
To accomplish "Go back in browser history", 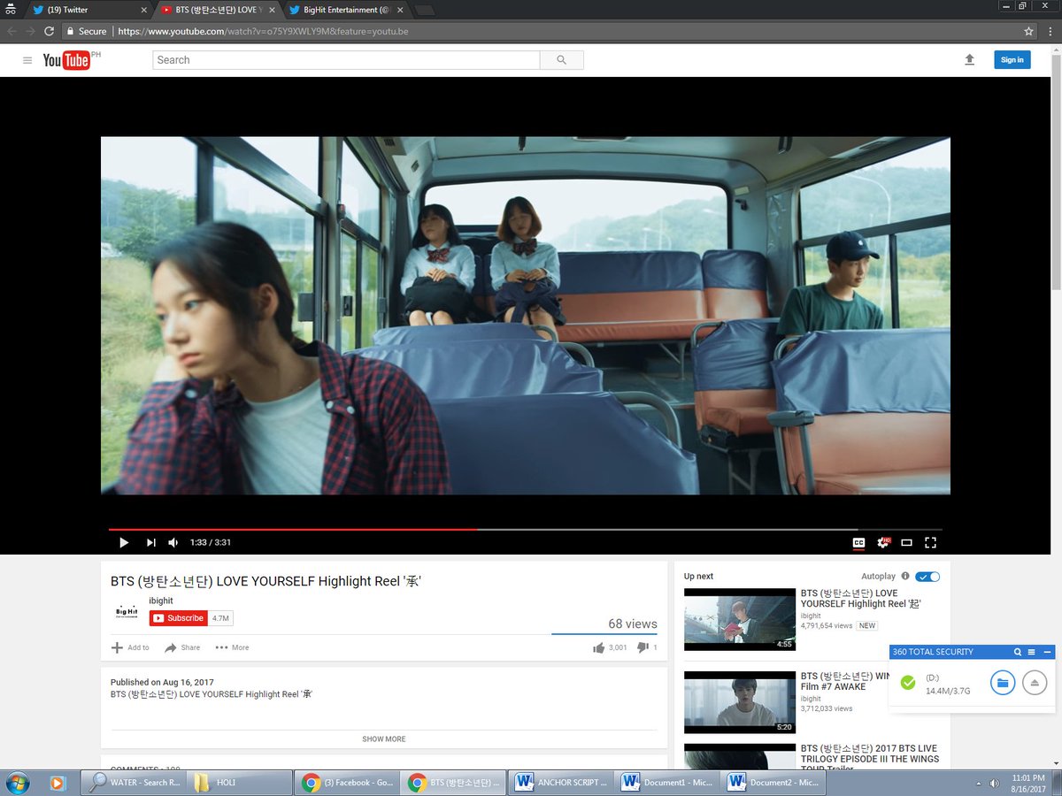I will (12, 31).
